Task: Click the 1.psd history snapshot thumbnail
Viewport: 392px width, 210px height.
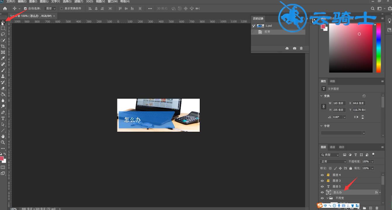Action: tap(260, 26)
